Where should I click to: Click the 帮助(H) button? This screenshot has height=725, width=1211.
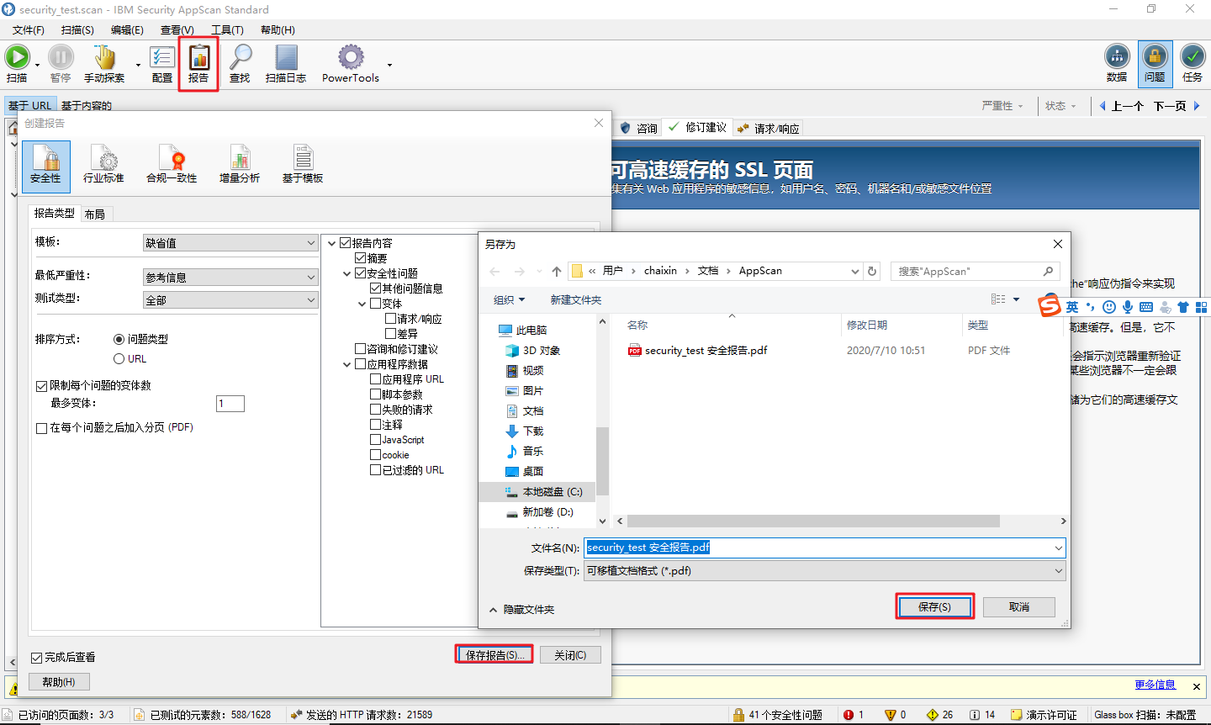[x=59, y=682]
